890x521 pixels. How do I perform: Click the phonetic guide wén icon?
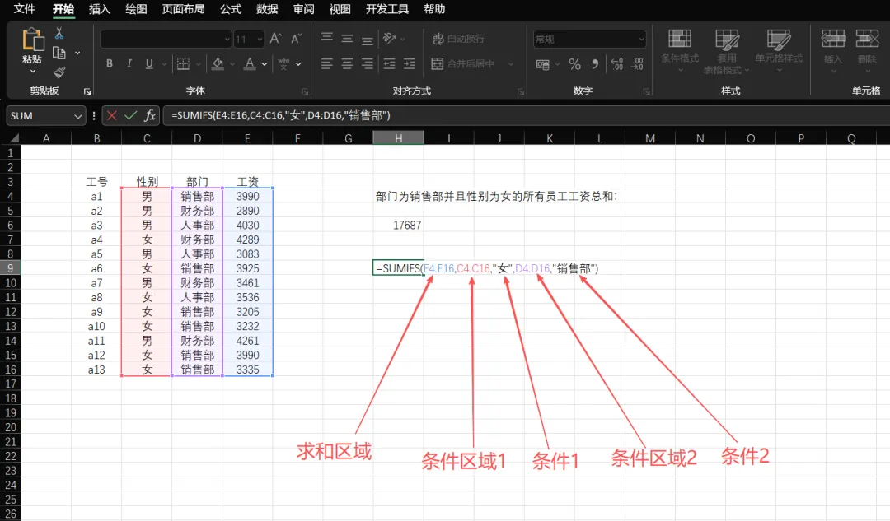(x=283, y=63)
